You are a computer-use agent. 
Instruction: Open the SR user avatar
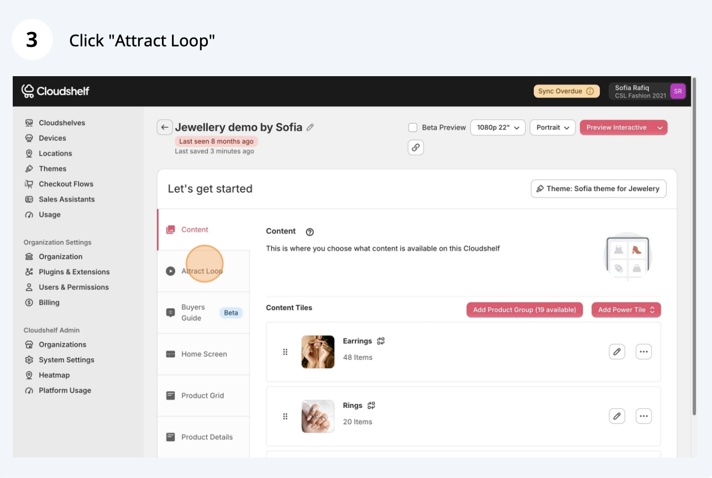tap(678, 91)
